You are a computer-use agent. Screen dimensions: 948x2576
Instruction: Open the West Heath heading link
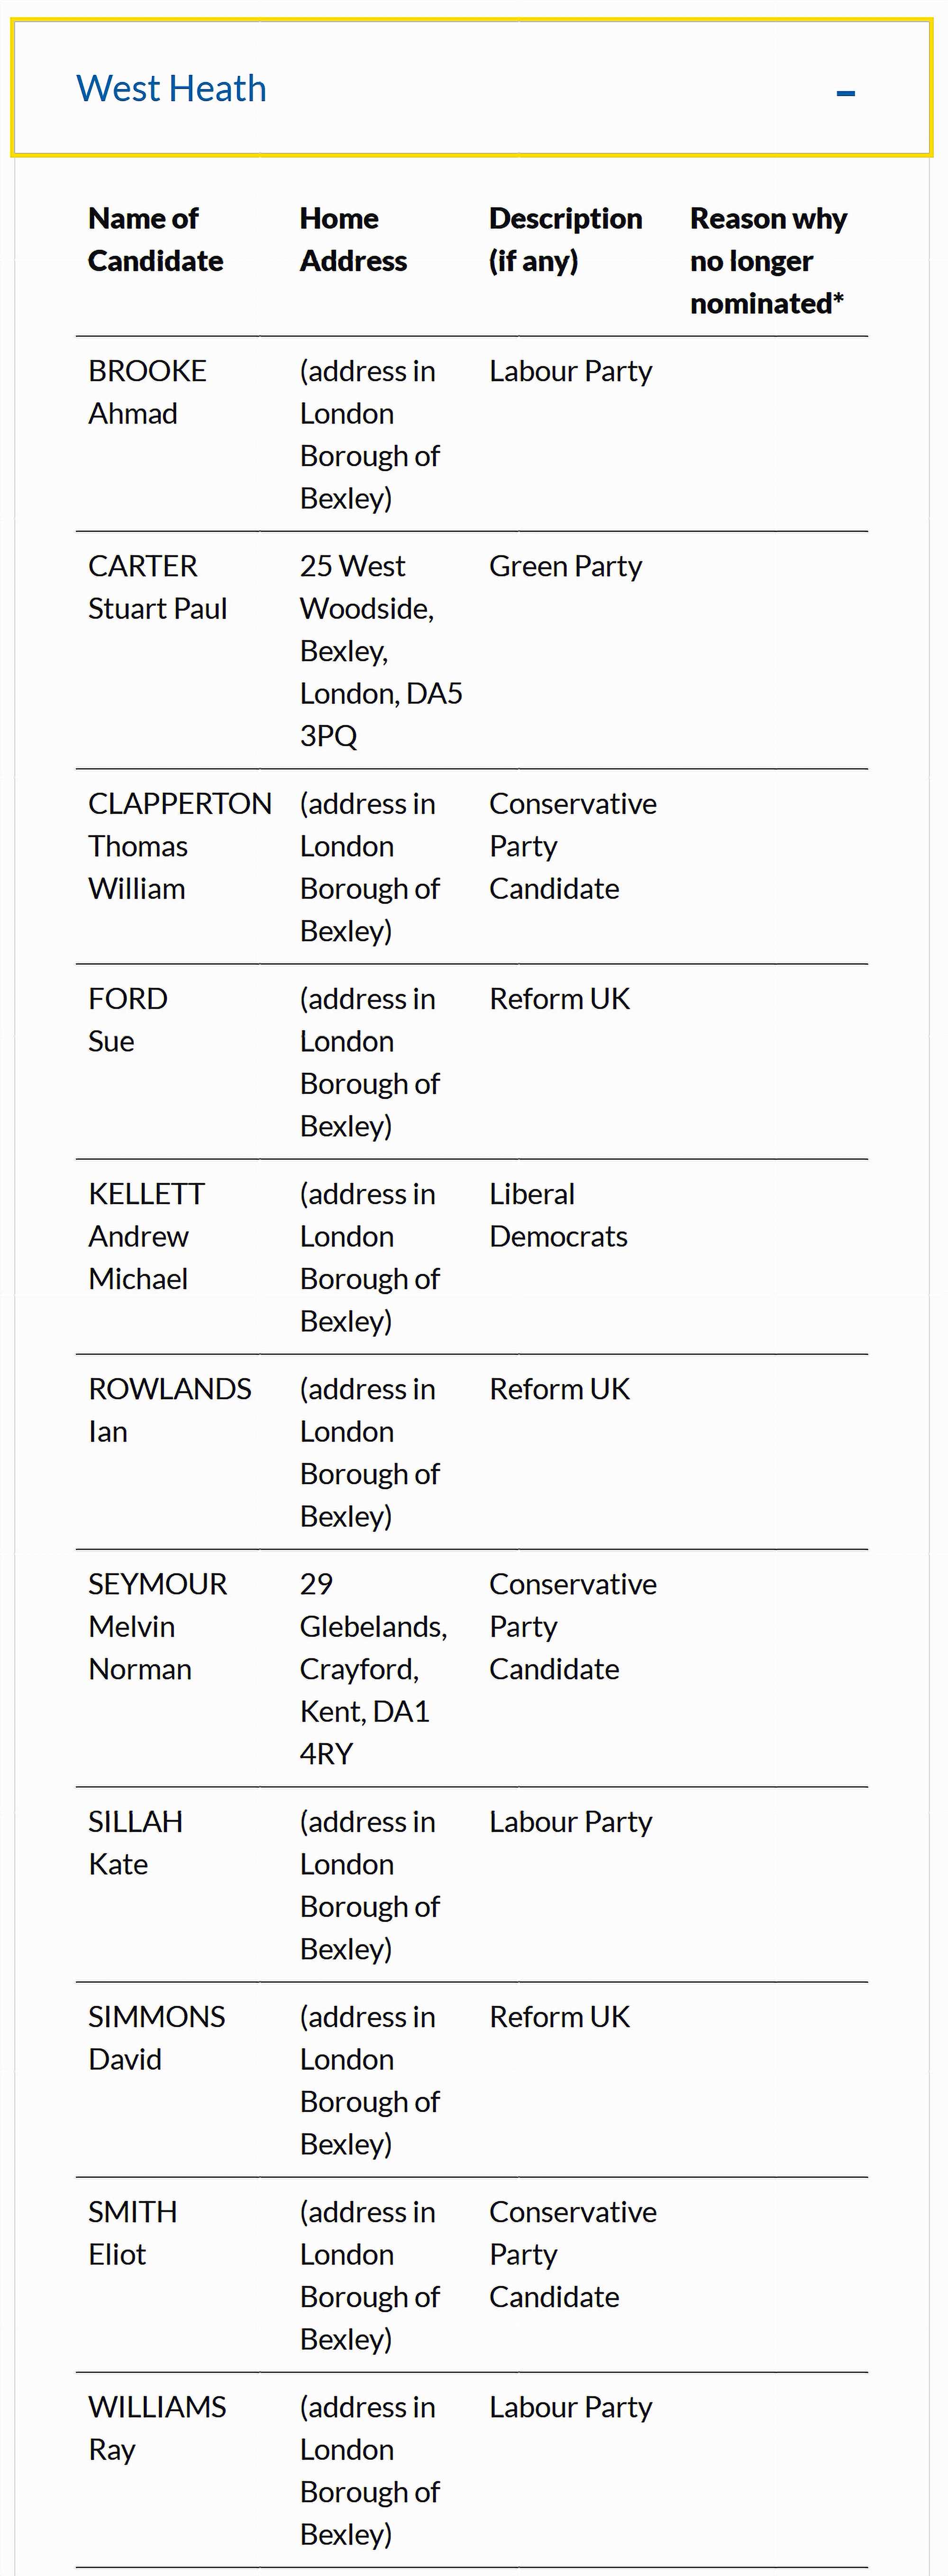click(171, 88)
